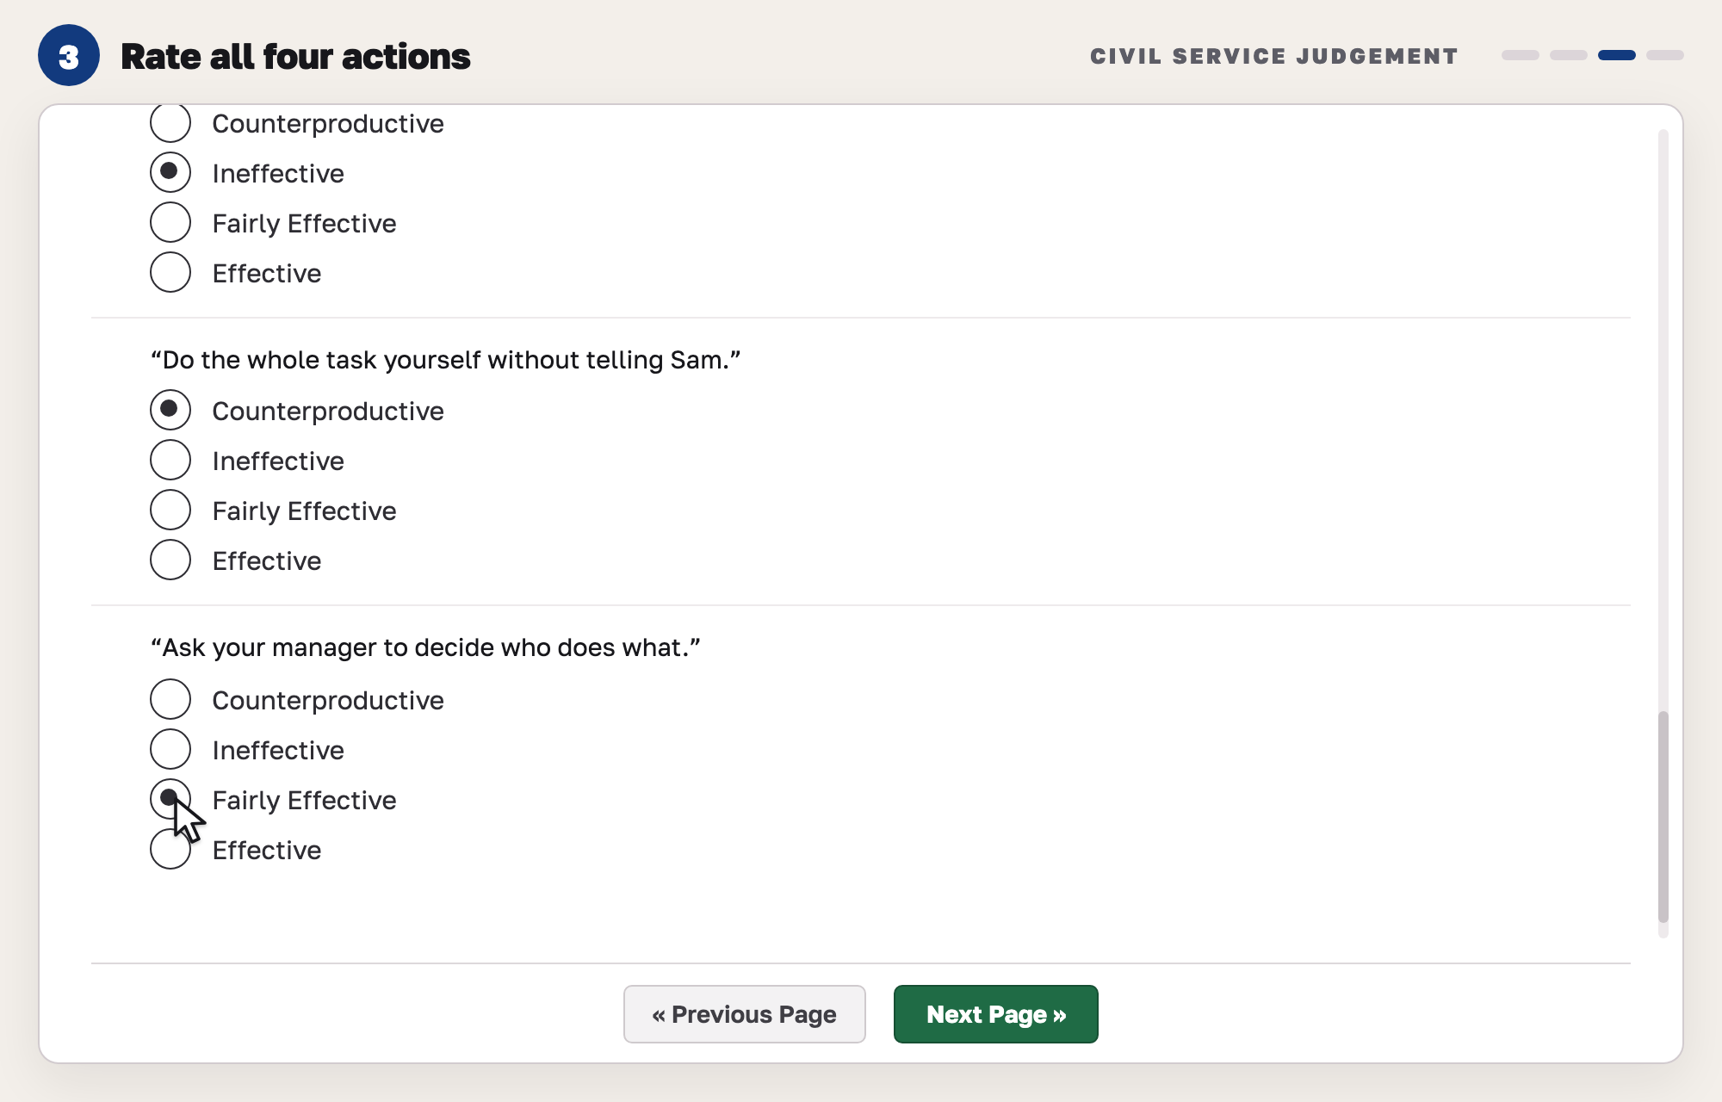This screenshot has width=1722, height=1102.
Task: Select Ineffective in the partially visible top group
Action: point(170,173)
